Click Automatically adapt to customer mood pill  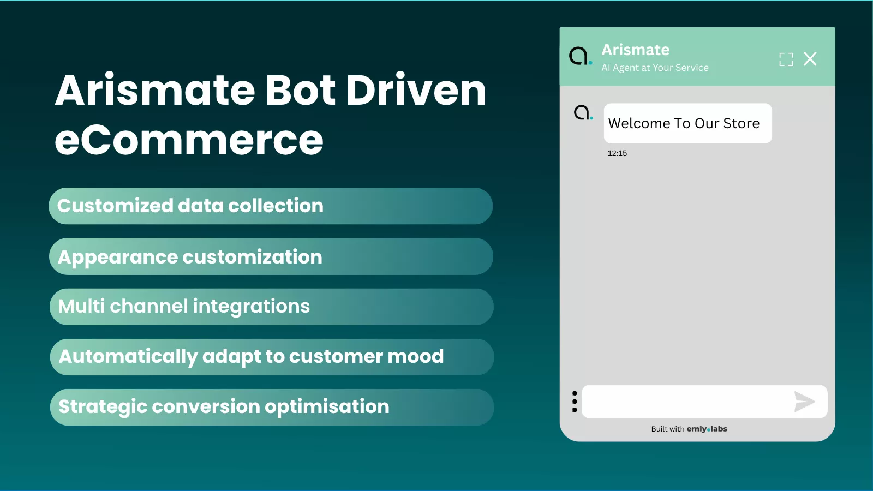point(272,357)
